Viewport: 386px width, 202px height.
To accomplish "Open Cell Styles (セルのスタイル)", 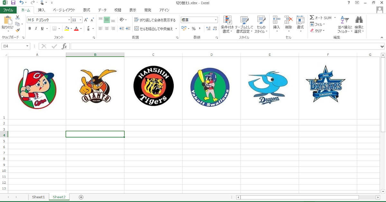I will [261, 25].
